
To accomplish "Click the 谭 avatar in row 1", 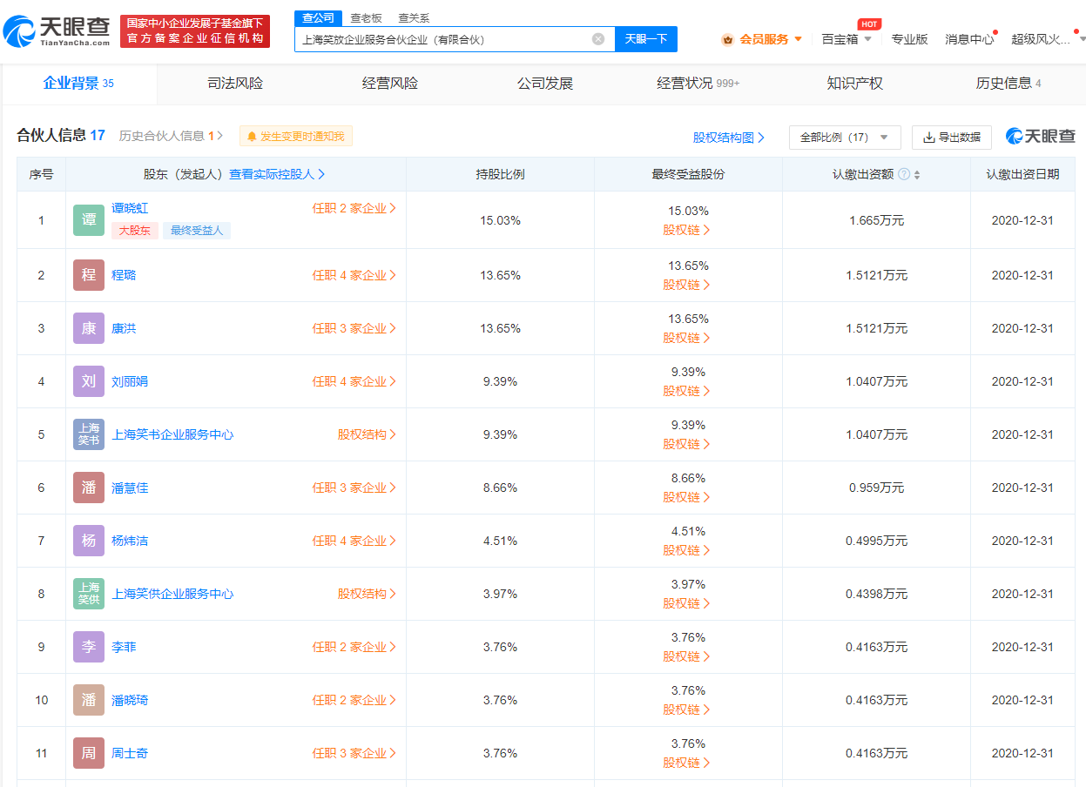I will [89, 220].
